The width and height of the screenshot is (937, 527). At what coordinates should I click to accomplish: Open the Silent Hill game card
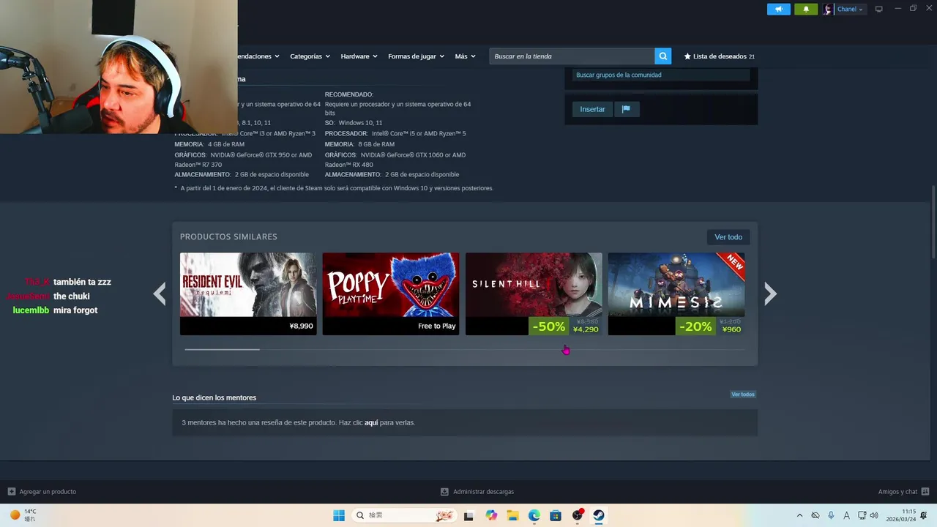point(534,294)
